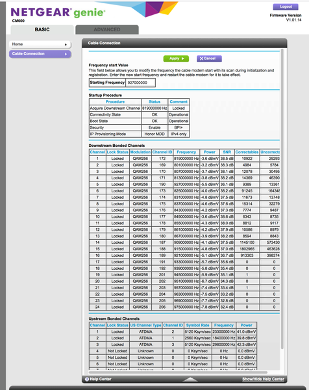Click the Firmware Version label
Image resolution: width=309 pixels, height=390 pixels.
coord(286,16)
